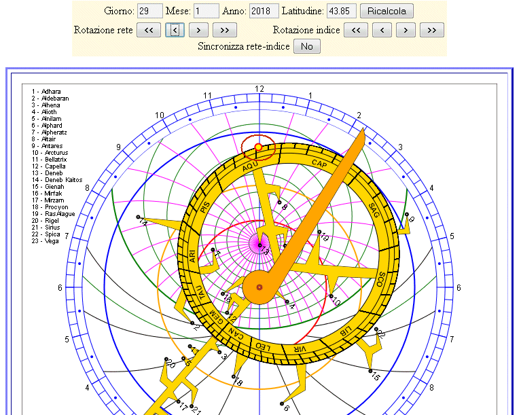The height and width of the screenshot is (415, 521).
Task: Select the Anno input field
Action: pos(264,11)
